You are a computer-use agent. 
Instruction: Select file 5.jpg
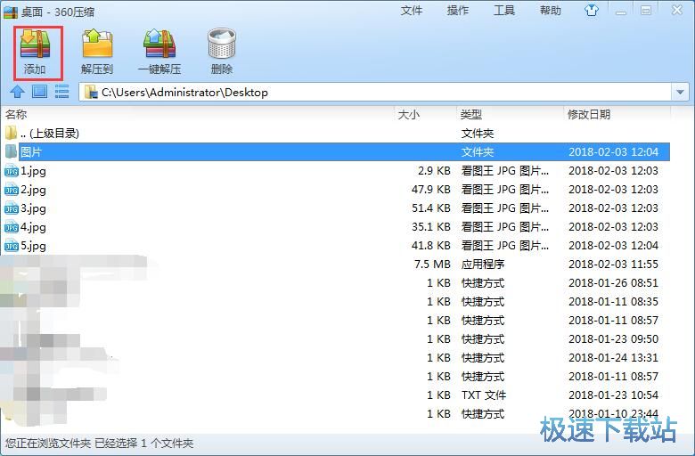(33, 246)
